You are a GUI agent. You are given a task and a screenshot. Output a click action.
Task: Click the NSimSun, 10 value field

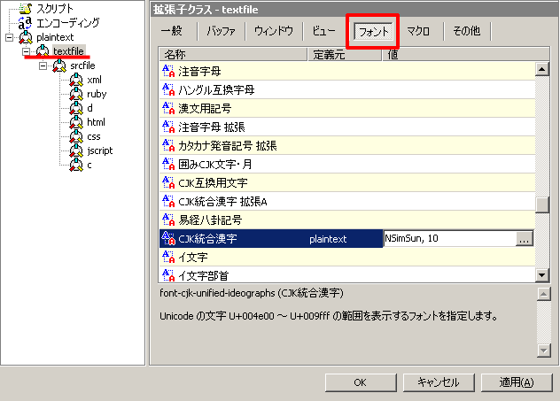[449, 239]
